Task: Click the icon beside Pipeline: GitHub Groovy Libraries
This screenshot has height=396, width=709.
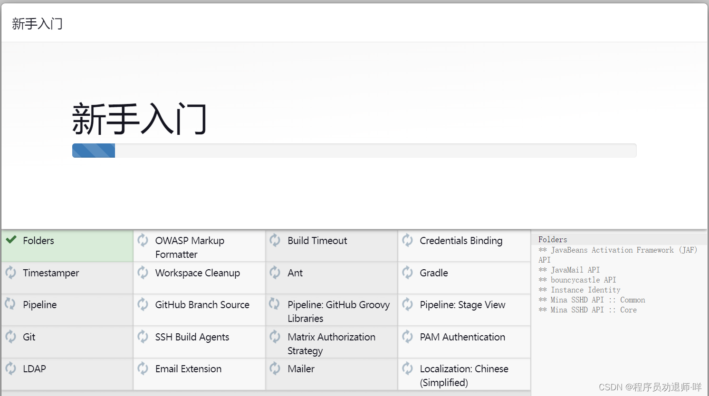Action: tap(275, 304)
